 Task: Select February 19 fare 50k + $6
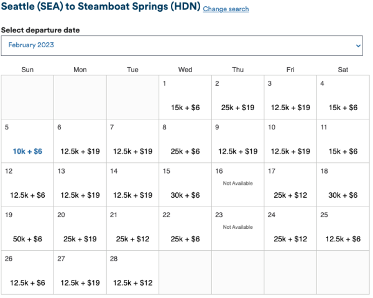pyautogui.click(x=27, y=239)
